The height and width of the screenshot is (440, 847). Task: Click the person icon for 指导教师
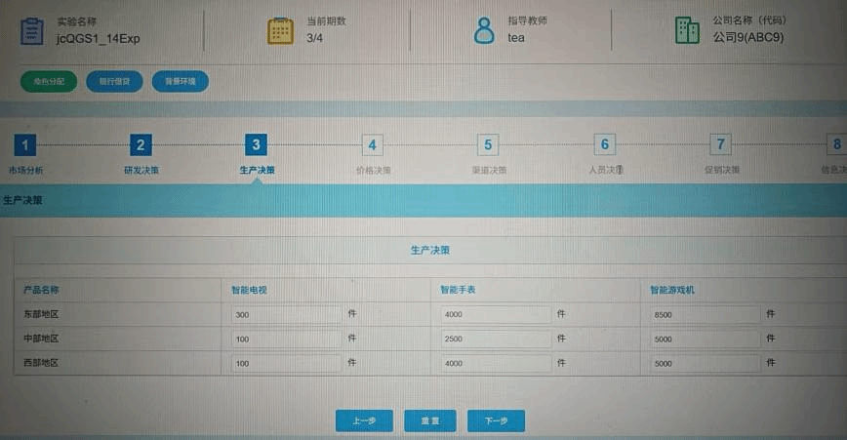point(484,30)
